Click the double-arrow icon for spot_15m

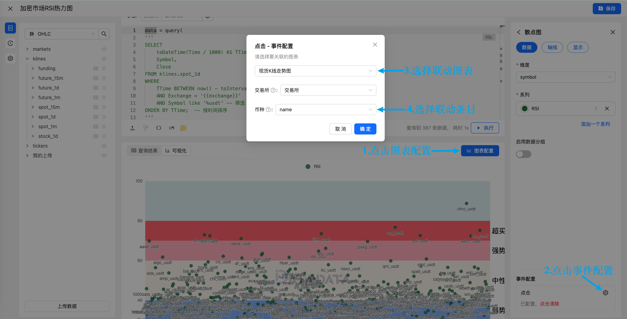(x=104, y=107)
